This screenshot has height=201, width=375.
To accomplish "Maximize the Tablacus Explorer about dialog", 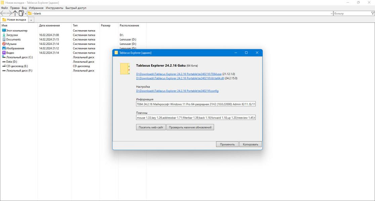I will (246, 53).
